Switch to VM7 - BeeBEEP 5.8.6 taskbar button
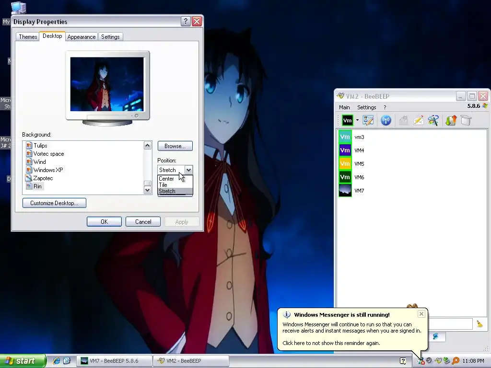491x368 pixels. (114, 361)
